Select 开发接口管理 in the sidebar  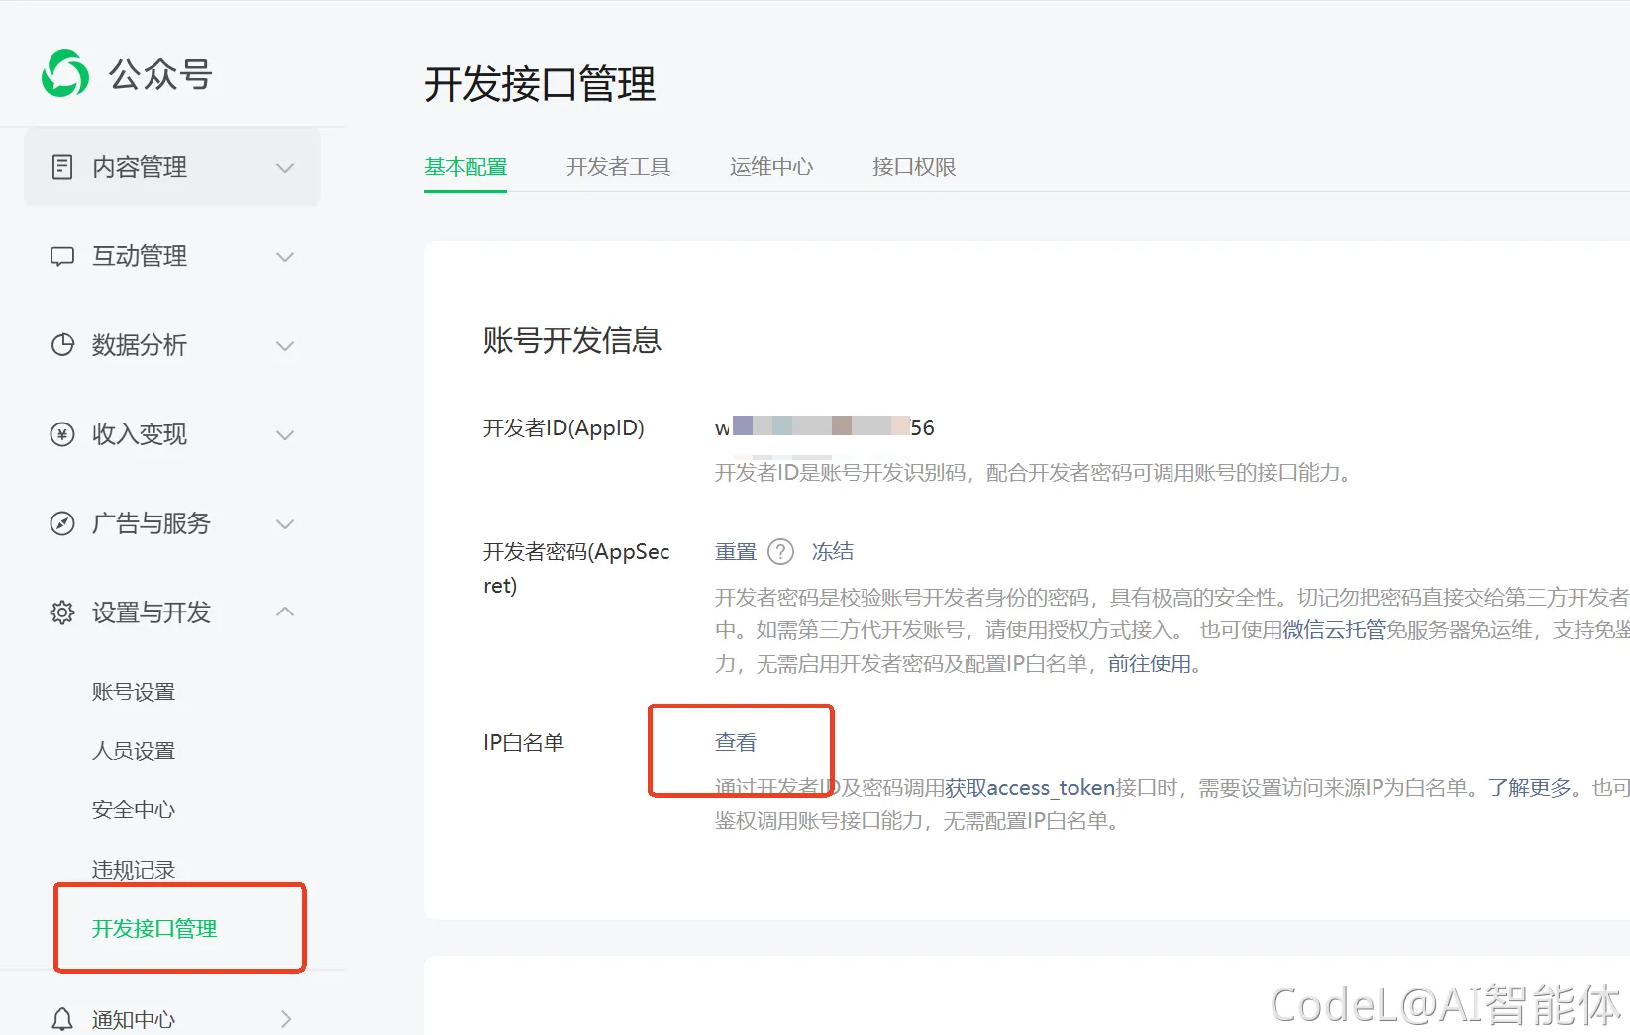tap(154, 928)
